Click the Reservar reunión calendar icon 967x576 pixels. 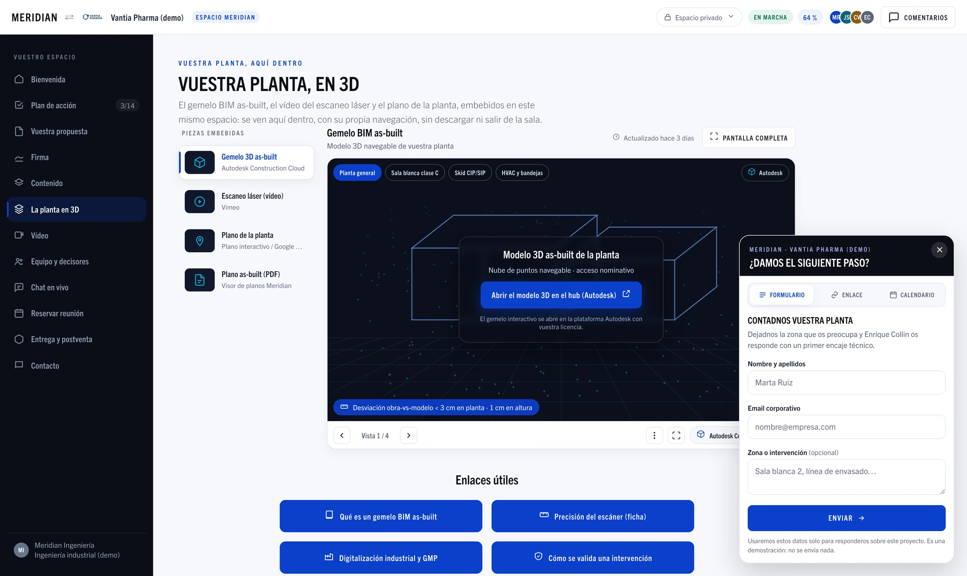click(x=19, y=313)
